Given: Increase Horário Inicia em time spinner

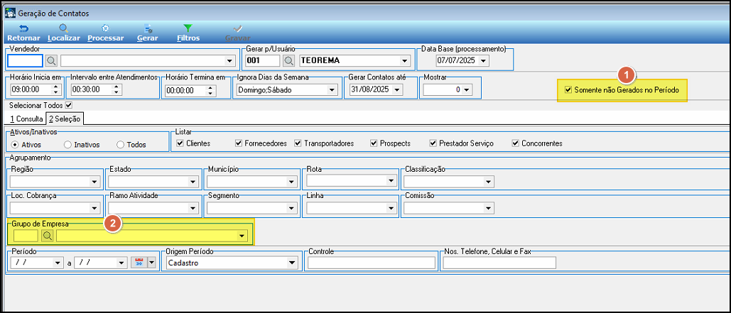Looking at the screenshot, I should [x=56, y=87].
